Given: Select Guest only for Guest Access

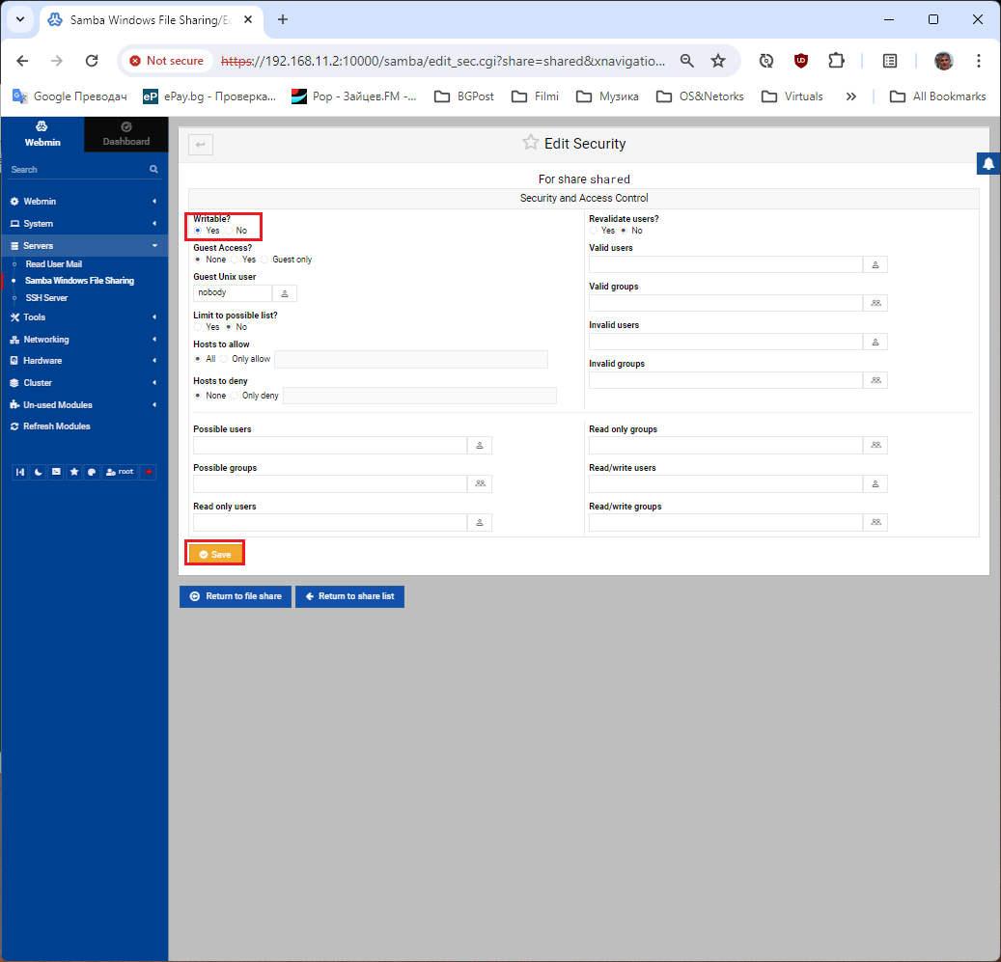Looking at the screenshot, I should (x=264, y=260).
